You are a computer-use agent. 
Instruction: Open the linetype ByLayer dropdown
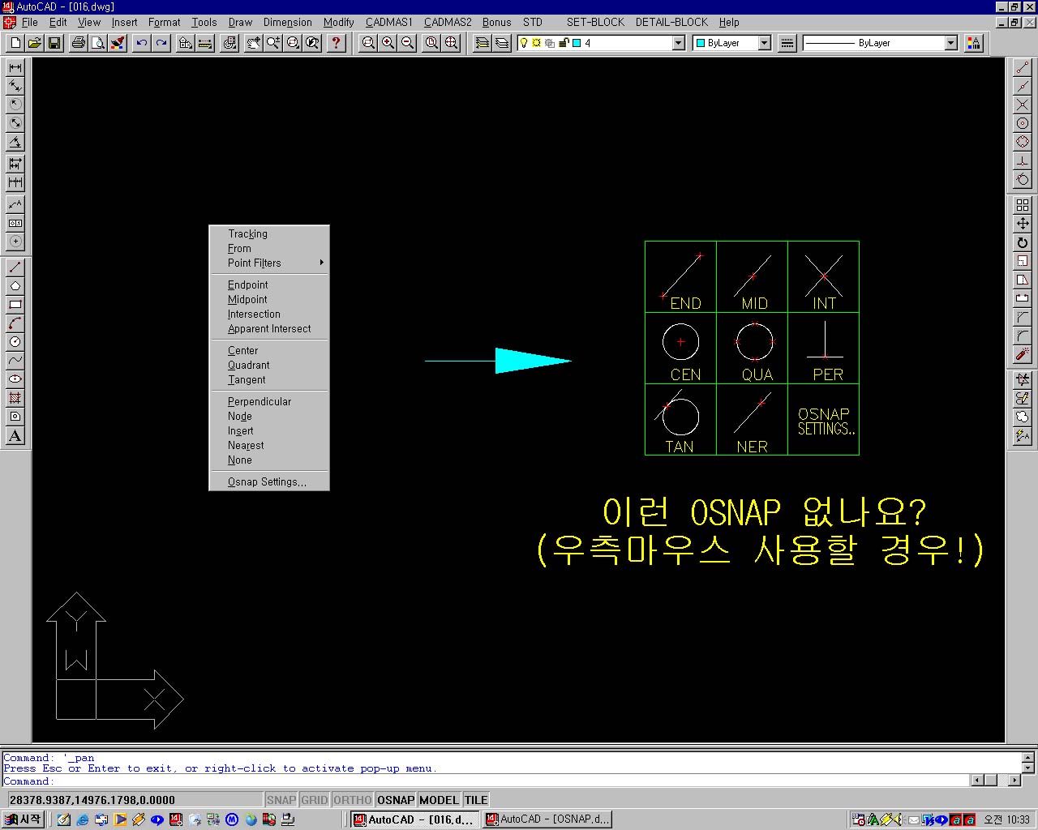[x=951, y=43]
